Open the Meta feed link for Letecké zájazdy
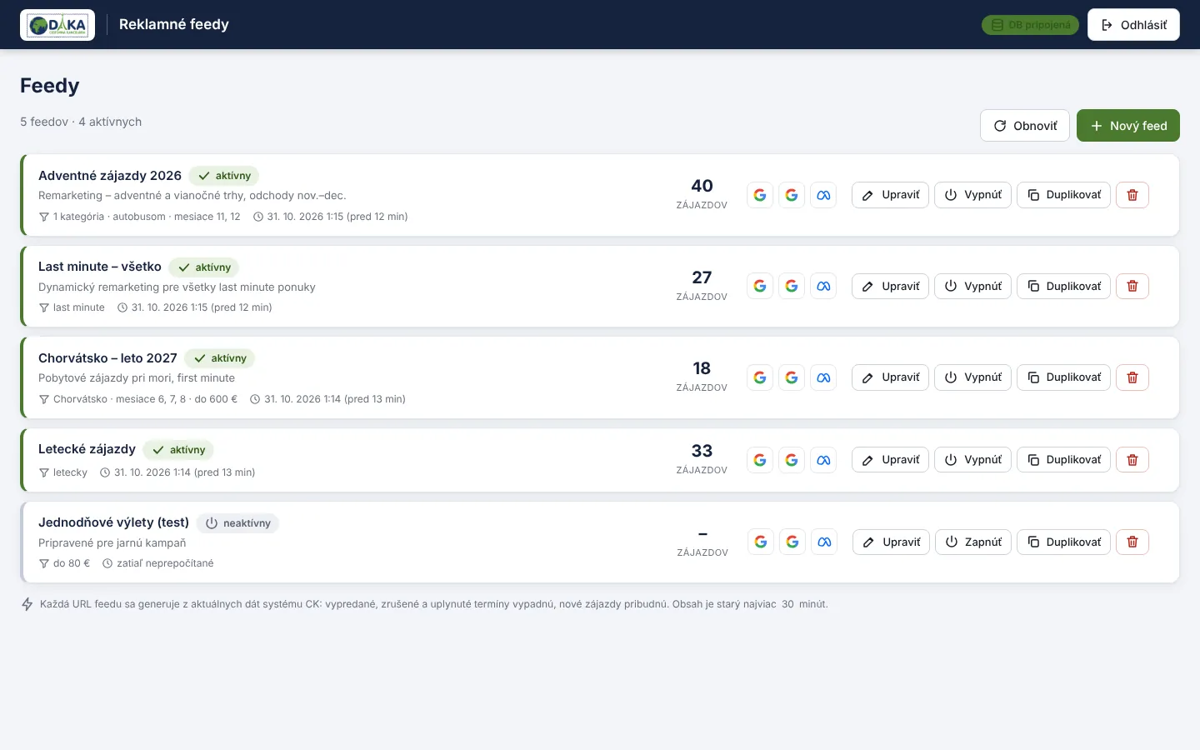This screenshot has height=750, width=1200. (823, 460)
